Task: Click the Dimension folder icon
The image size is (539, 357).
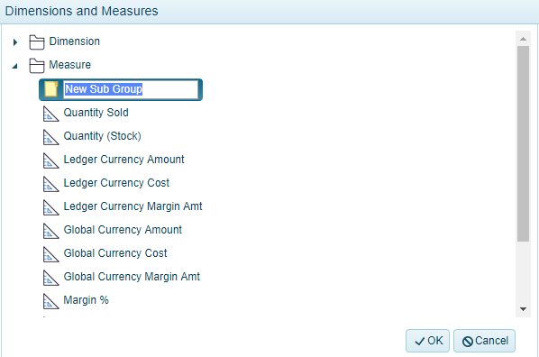Action: coord(37,42)
